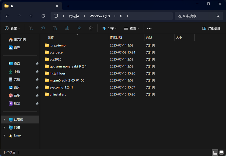
Task: Expand chevron after 此电脑 in address bar
Action: click(84, 16)
